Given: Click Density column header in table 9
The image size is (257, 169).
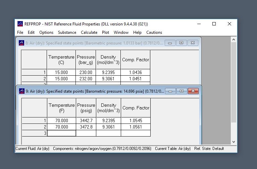Looking at the screenshot, I should 108,108.
